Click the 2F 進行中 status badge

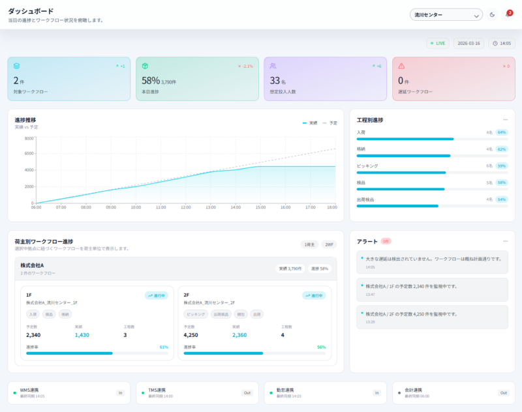pyautogui.click(x=314, y=295)
